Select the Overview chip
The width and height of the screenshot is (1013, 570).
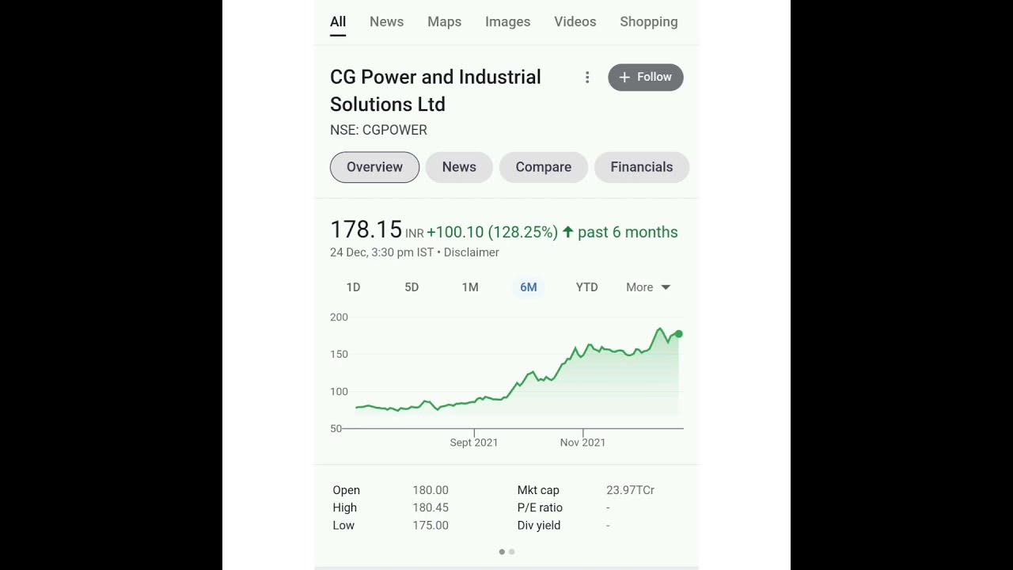(374, 167)
